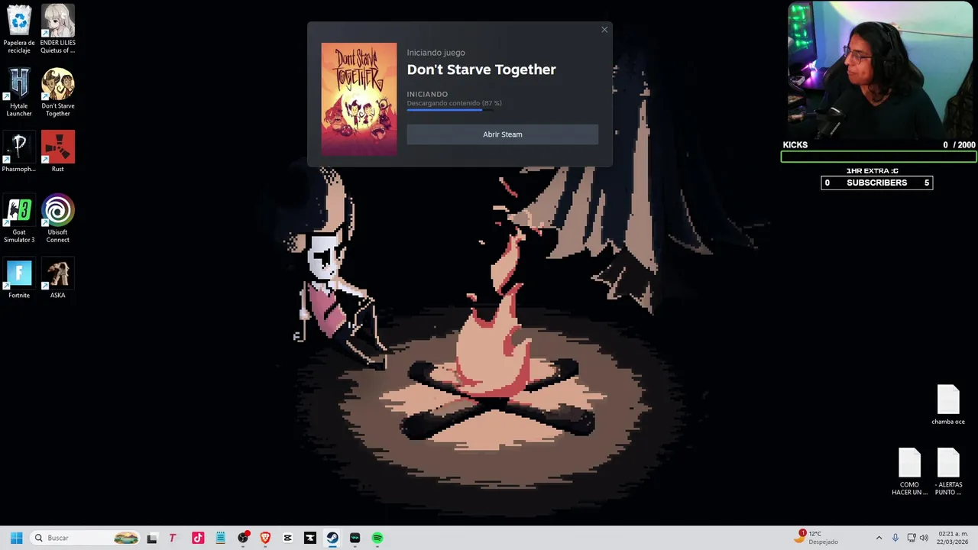Screen dimensions: 978x550
Task: Click the KICKS goal progress bar
Action: tap(878, 157)
